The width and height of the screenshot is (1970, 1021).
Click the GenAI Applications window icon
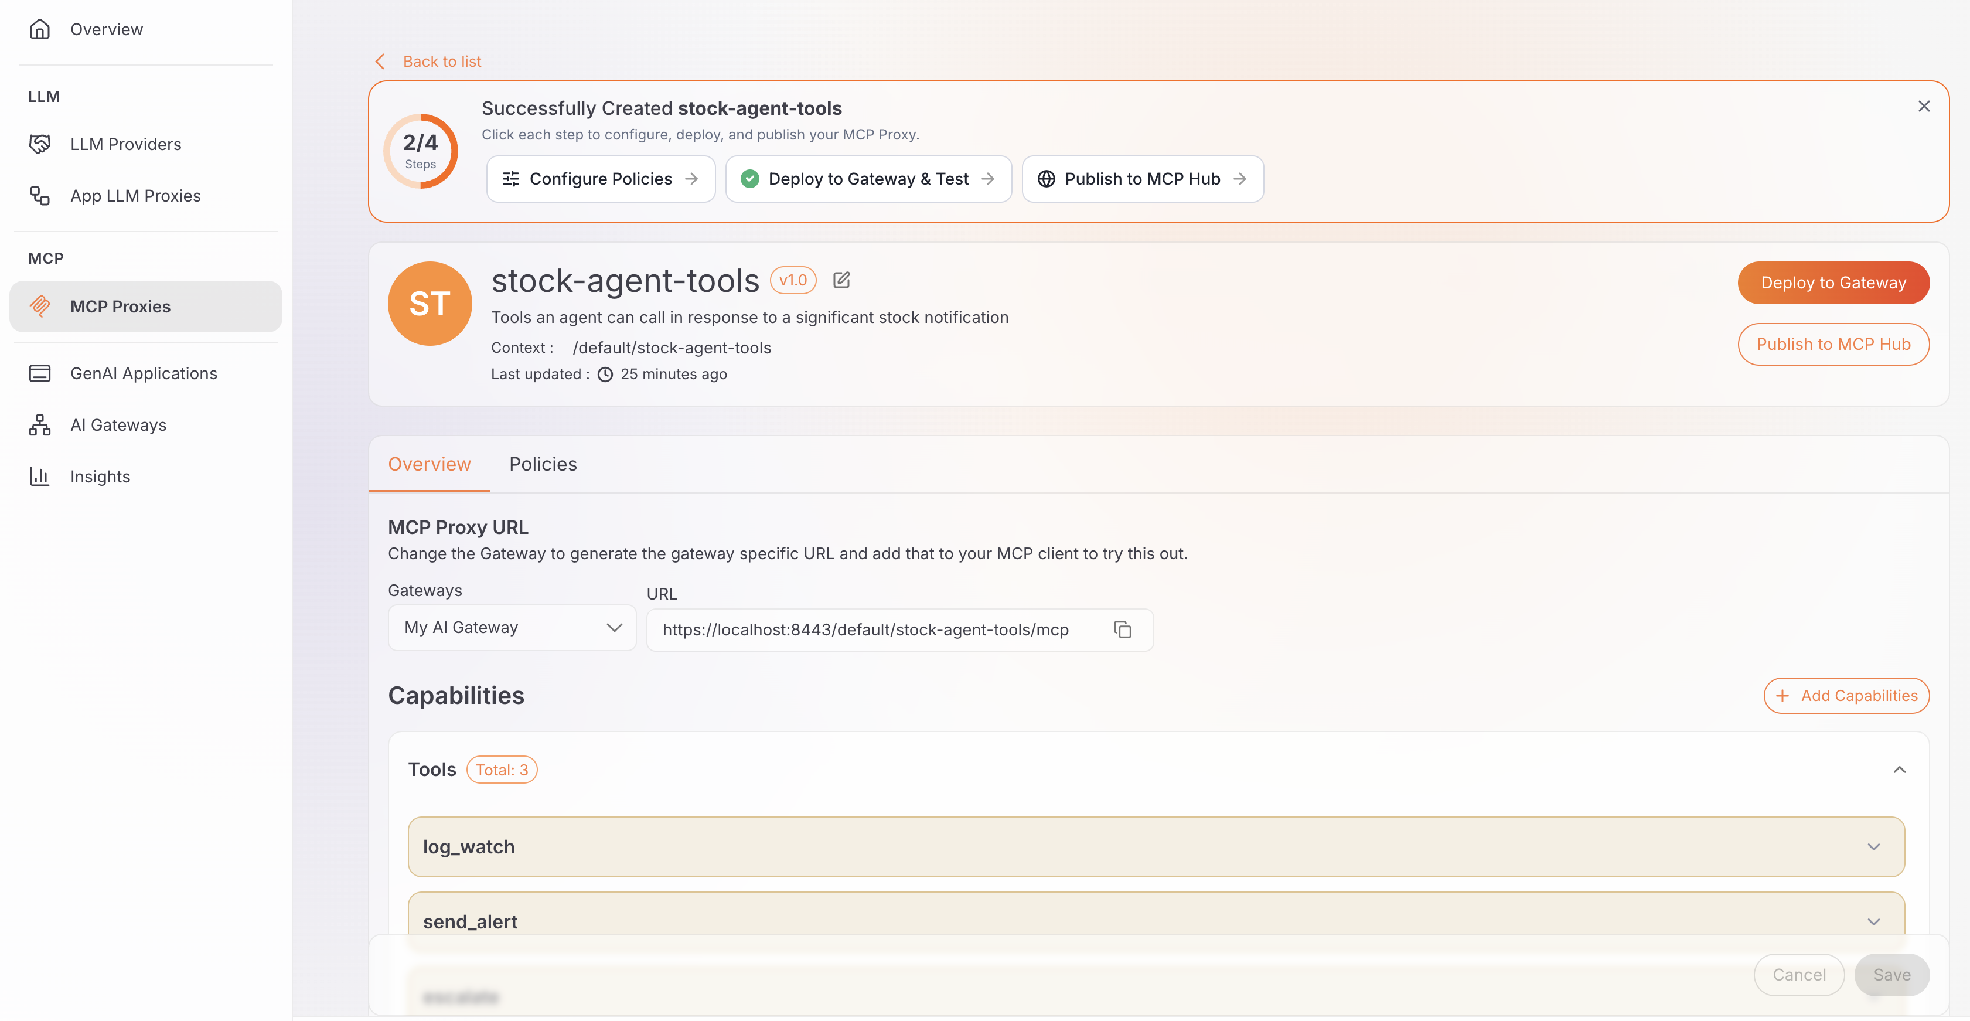click(40, 373)
